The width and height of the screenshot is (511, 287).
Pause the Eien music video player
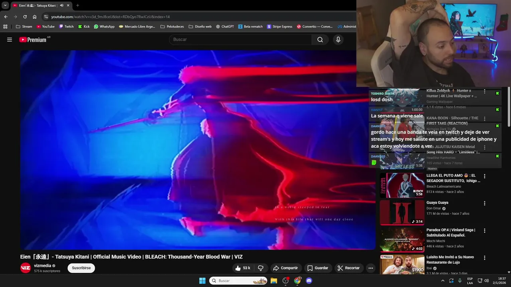[x=198, y=149]
